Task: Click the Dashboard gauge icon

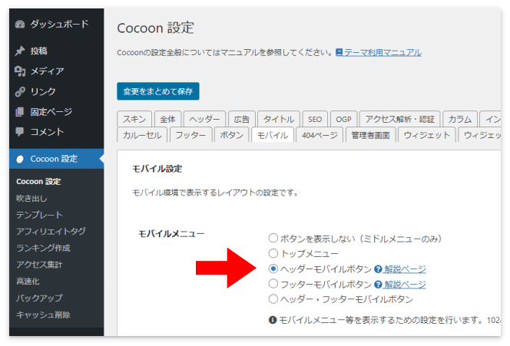Action: click(x=20, y=25)
